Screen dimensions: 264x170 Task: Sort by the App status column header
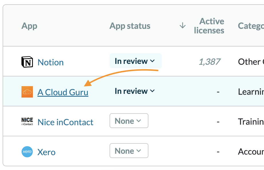[x=130, y=26]
